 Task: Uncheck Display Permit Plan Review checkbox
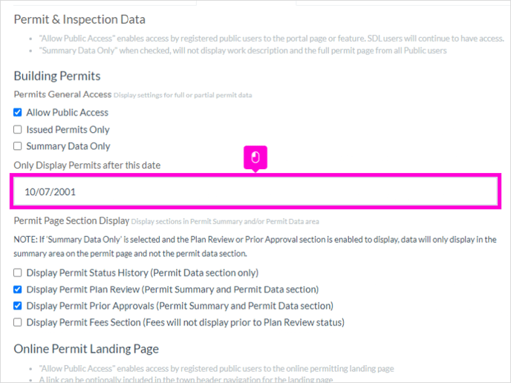[x=18, y=289]
